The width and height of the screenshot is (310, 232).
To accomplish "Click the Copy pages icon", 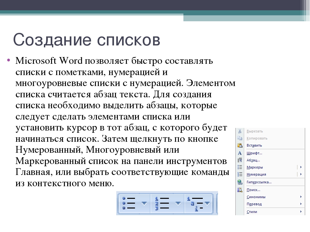I will pos(240,138).
